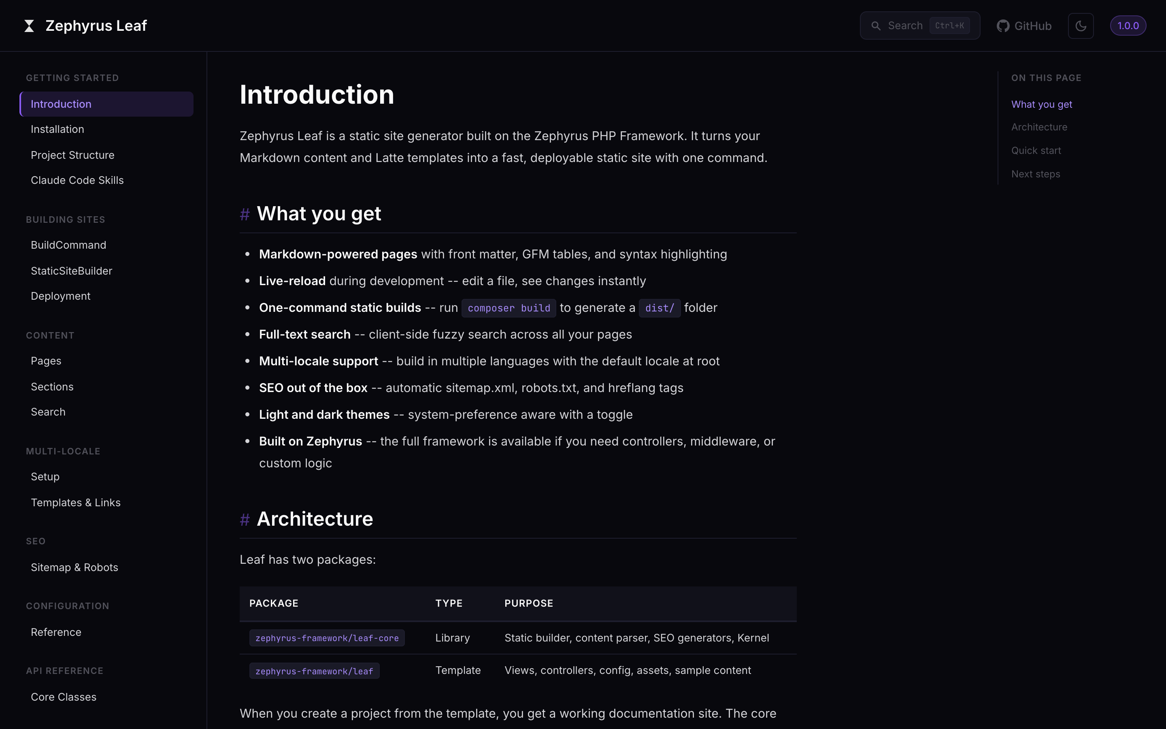Click the anchor link beside Architecture heading
The height and width of the screenshot is (729, 1166).
[x=245, y=519]
